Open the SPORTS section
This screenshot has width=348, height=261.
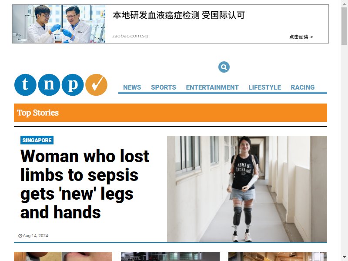[164, 87]
